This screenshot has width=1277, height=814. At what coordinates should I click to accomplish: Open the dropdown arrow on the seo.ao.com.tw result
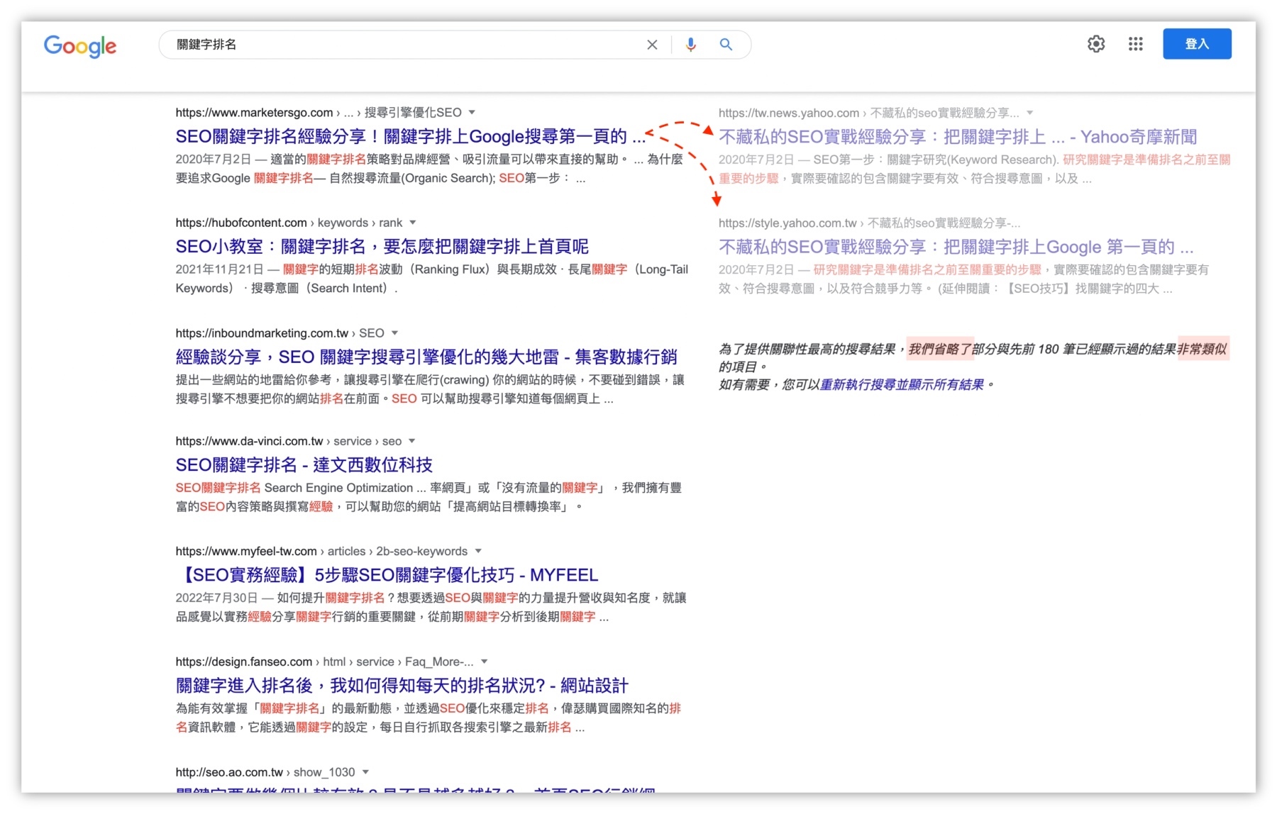click(365, 771)
